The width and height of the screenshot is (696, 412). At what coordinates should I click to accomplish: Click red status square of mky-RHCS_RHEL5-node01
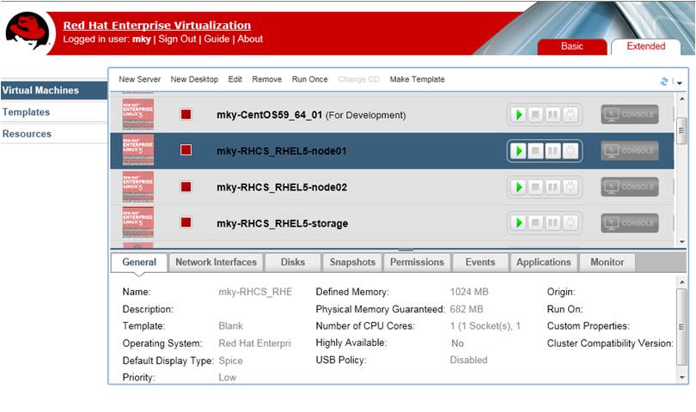pyautogui.click(x=186, y=150)
